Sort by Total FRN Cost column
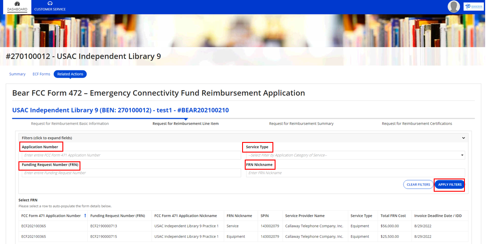The width and height of the screenshot is (486, 244). 393,216
